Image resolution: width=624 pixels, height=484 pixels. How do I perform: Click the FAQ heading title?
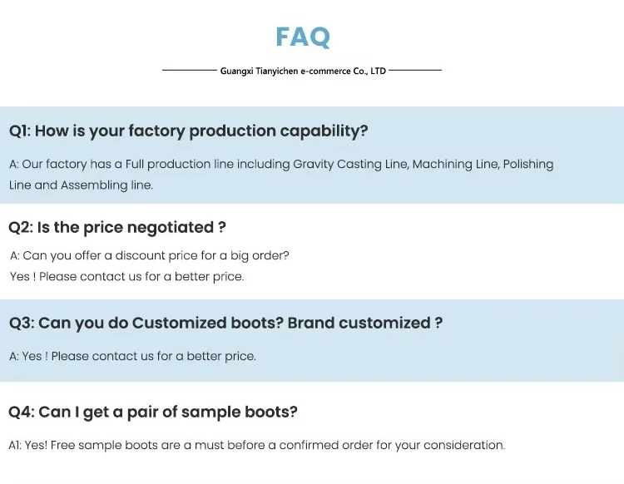pyautogui.click(x=303, y=37)
